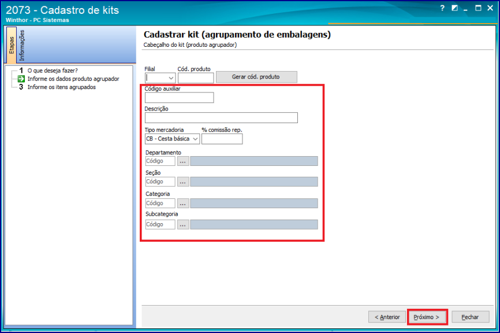Viewport: 500px width, 333px height.
Task: Click the Categoria Código field
Action: 160,203
